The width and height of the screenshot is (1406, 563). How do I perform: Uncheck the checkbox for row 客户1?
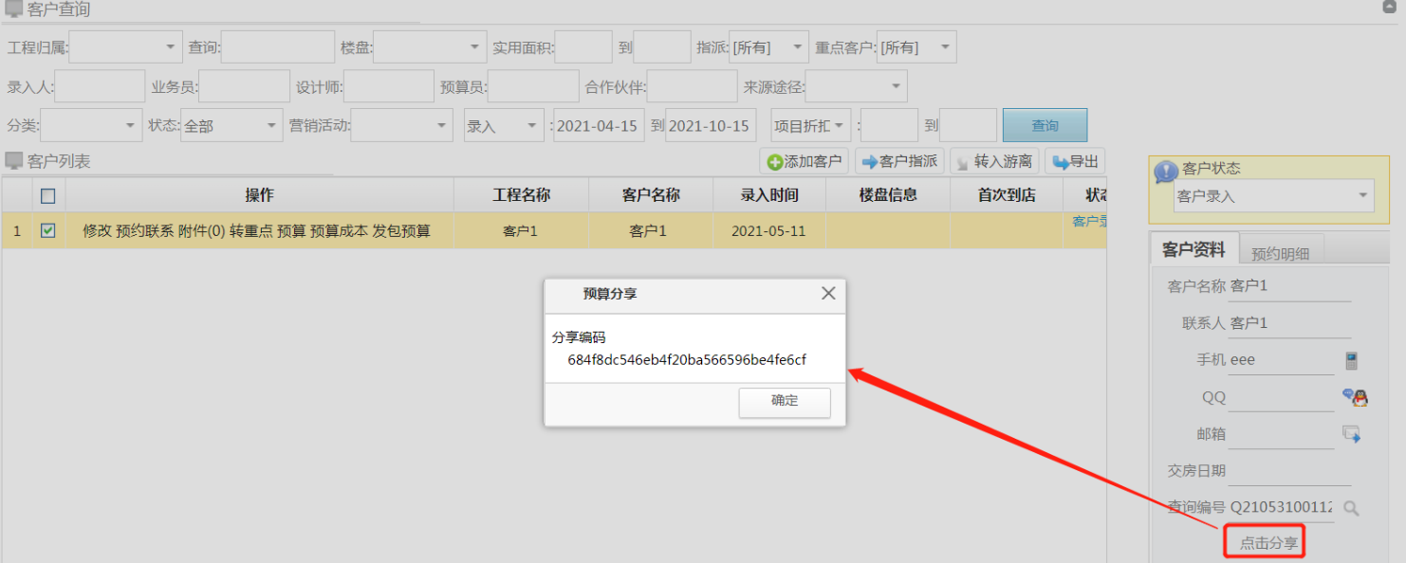(x=46, y=229)
